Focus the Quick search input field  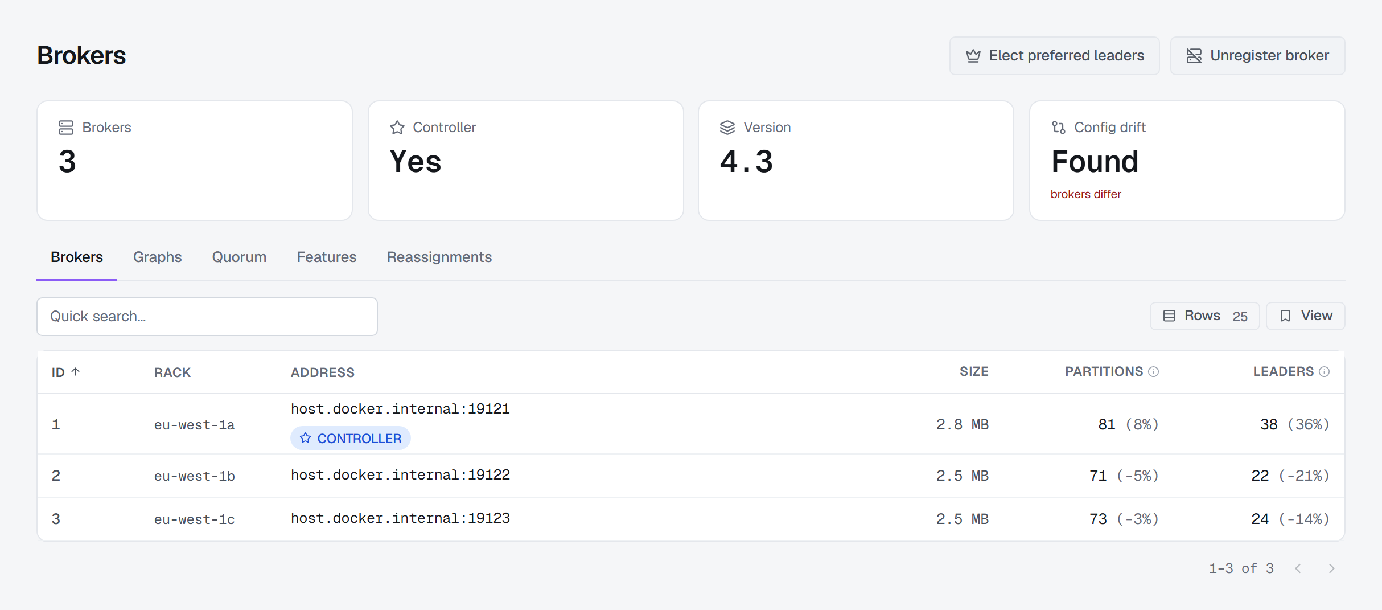207,317
